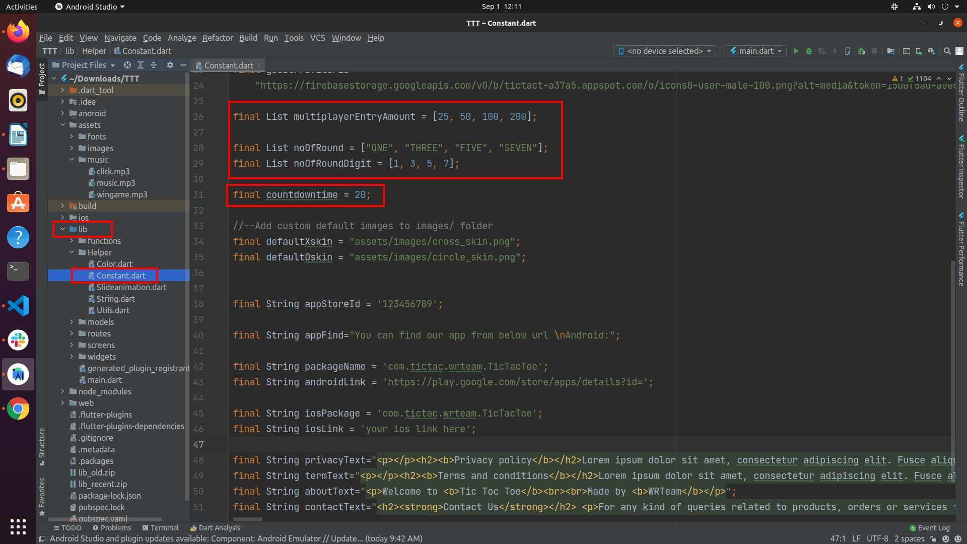The width and height of the screenshot is (967, 544).
Task: Click the Flutter attach phone icon
Action: point(848,51)
